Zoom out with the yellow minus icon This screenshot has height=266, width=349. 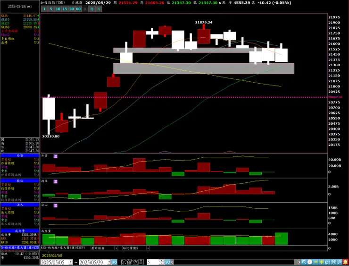[316, 262]
